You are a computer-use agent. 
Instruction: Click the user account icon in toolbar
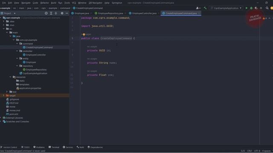198,8
